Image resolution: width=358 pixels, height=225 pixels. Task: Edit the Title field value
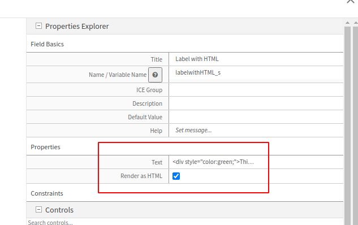pyautogui.click(x=256, y=59)
